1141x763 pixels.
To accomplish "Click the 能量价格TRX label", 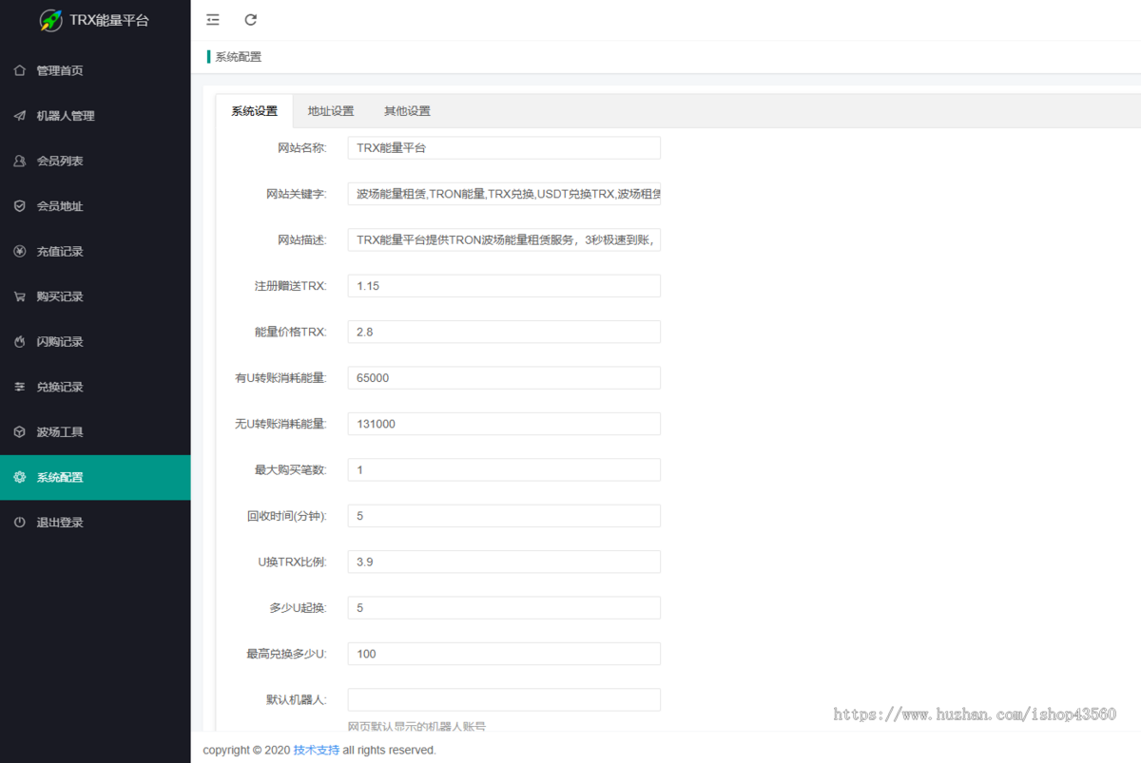I will click(x=291, y=332).
